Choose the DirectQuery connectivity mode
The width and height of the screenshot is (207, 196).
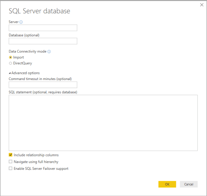[11, 63]
